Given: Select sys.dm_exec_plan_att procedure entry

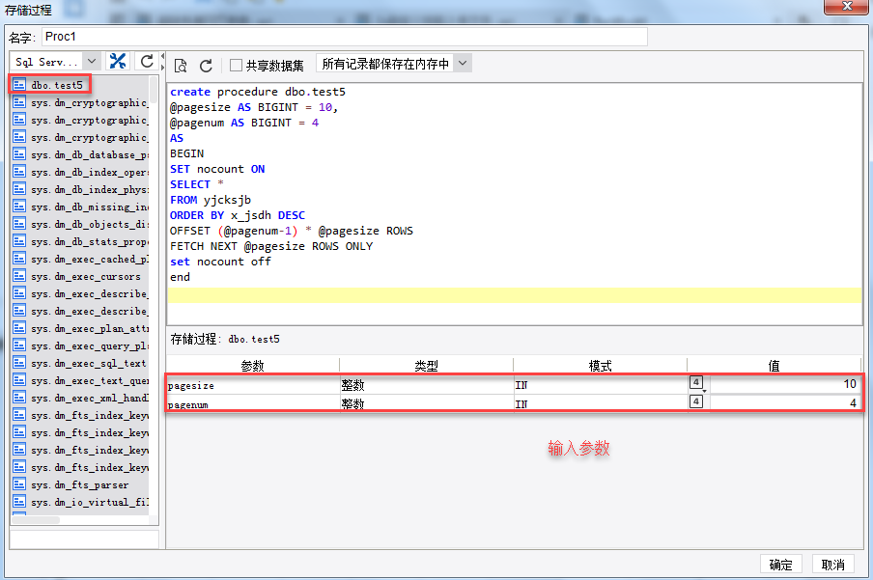Looking at the screenshot, I should (x=90, y=329).
